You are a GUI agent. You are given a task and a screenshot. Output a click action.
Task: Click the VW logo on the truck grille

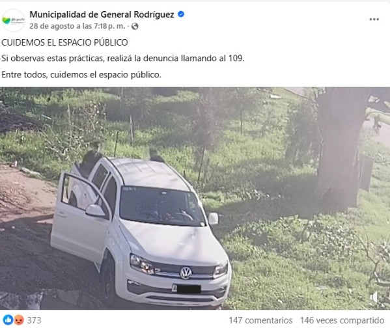tap(186, 273)
